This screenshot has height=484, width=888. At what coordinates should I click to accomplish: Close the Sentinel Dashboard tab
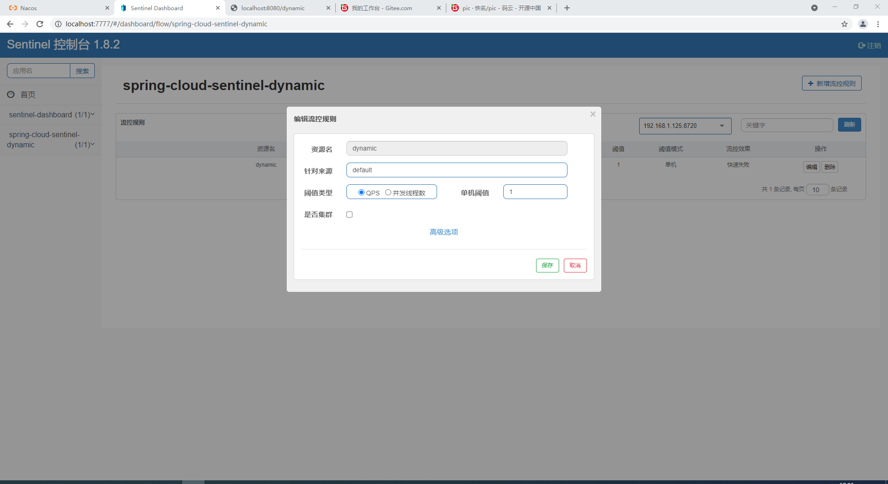(218, 8)
